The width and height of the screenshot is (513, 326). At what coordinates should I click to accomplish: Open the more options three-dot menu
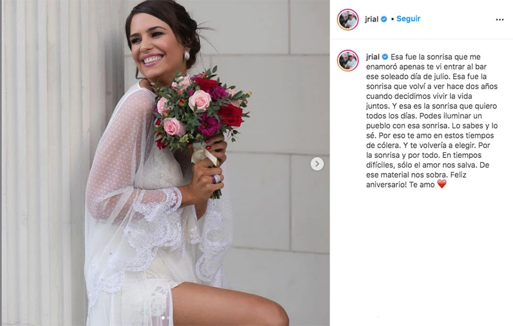(x=500, y=20)
